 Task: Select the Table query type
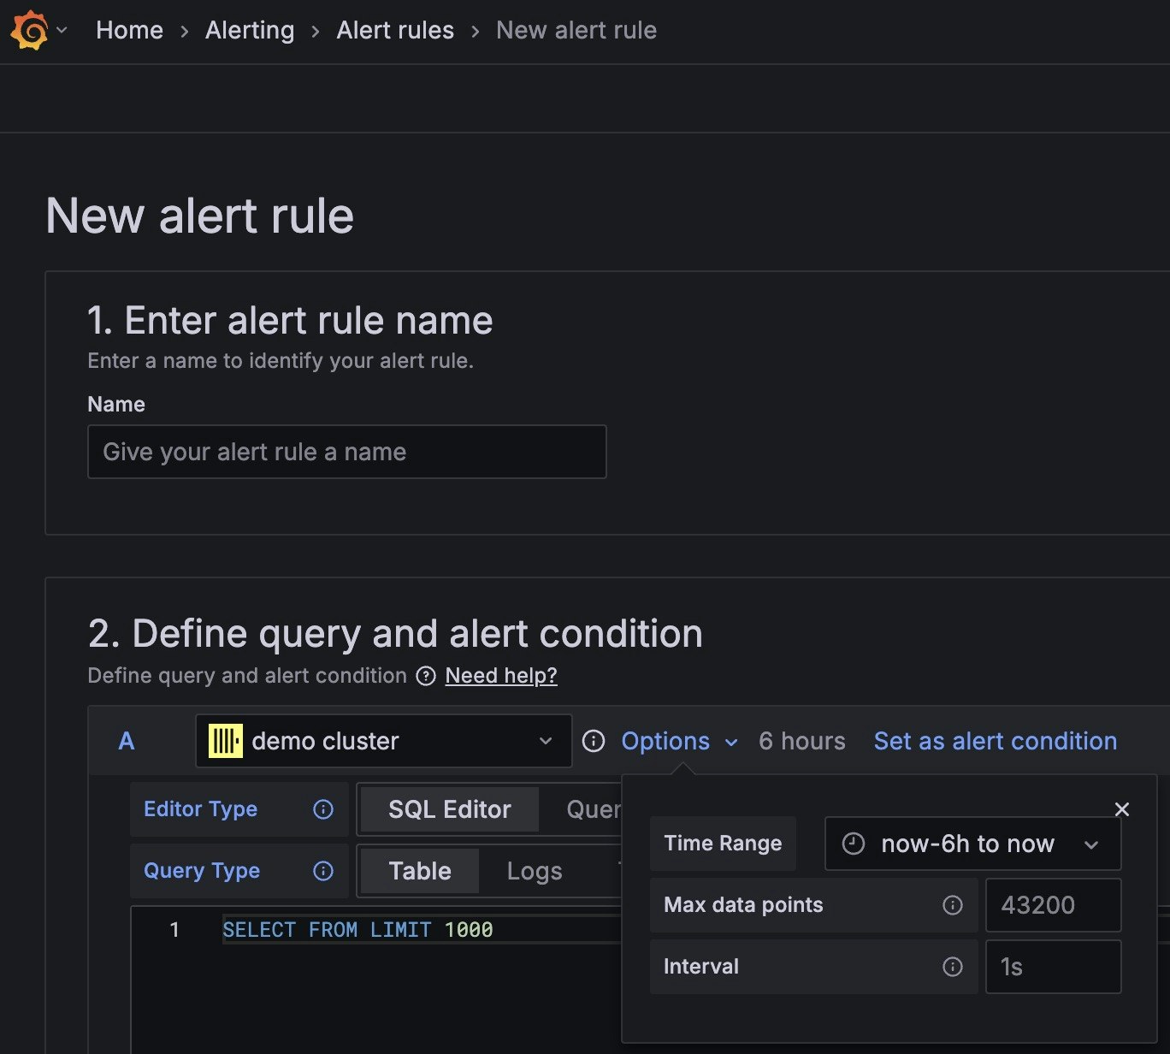[x=420, y=871]
